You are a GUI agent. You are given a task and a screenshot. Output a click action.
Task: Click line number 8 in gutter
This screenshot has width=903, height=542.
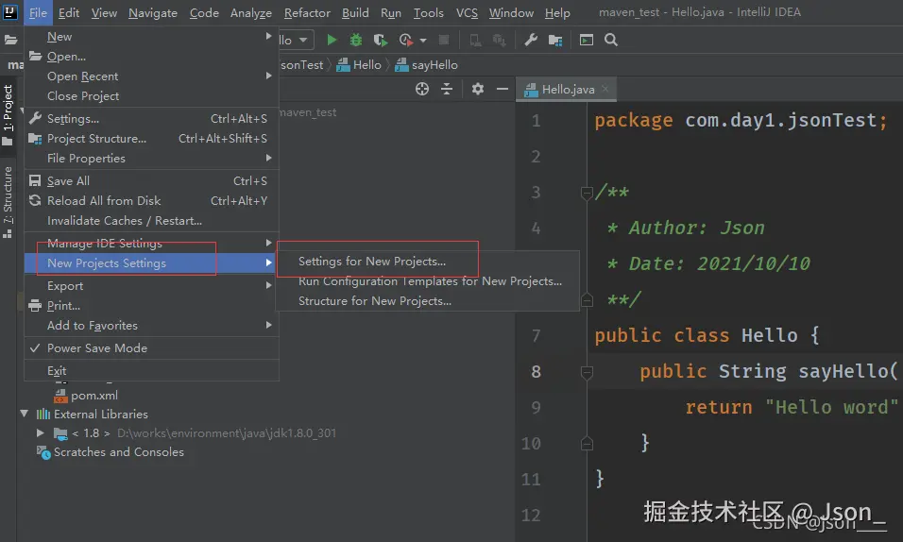tap(536, 371)
